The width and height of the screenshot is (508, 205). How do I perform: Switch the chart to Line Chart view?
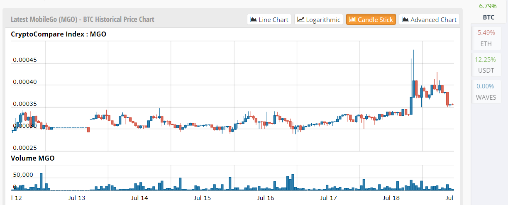click(269, 20)
